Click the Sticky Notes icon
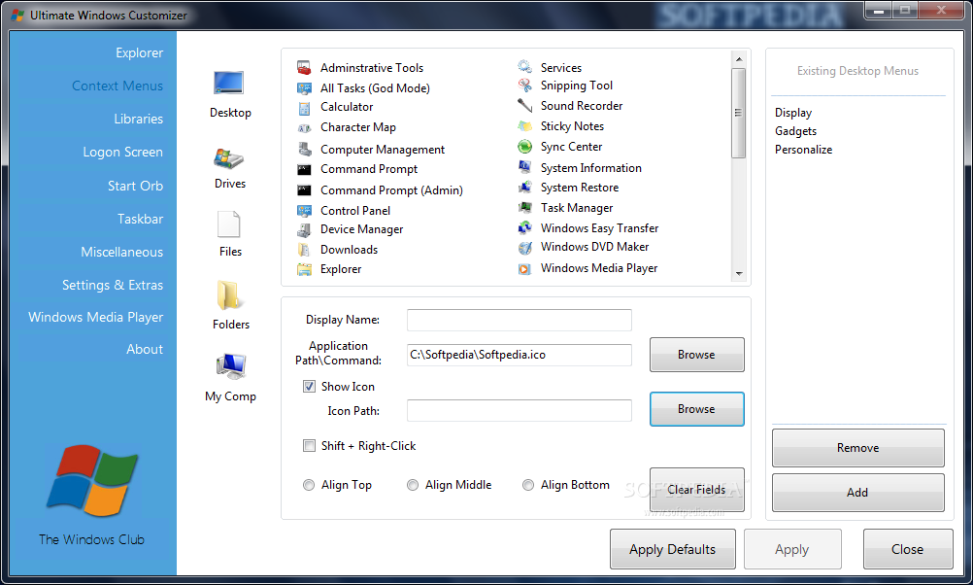The width and height of the screenshot is (973, 585). click(x=525, y=126)
